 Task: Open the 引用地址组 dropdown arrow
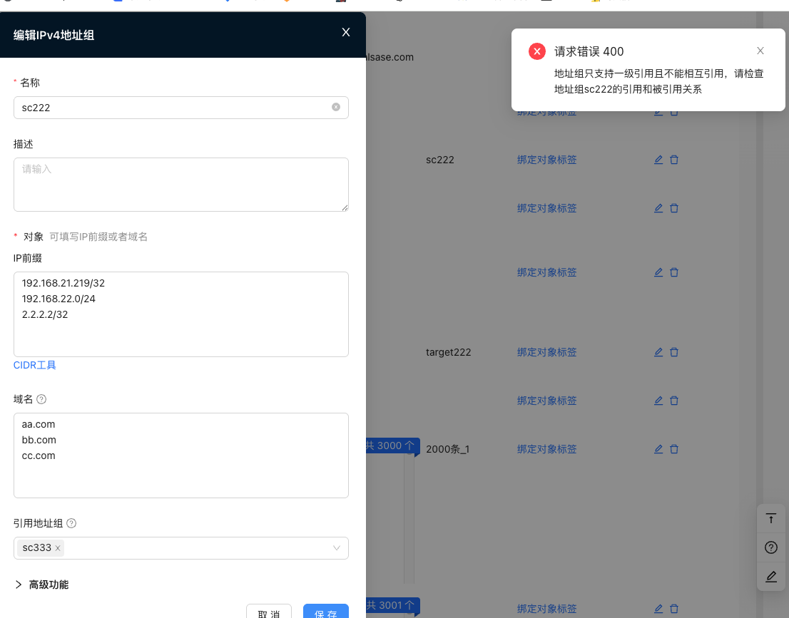tap(337, 548)
